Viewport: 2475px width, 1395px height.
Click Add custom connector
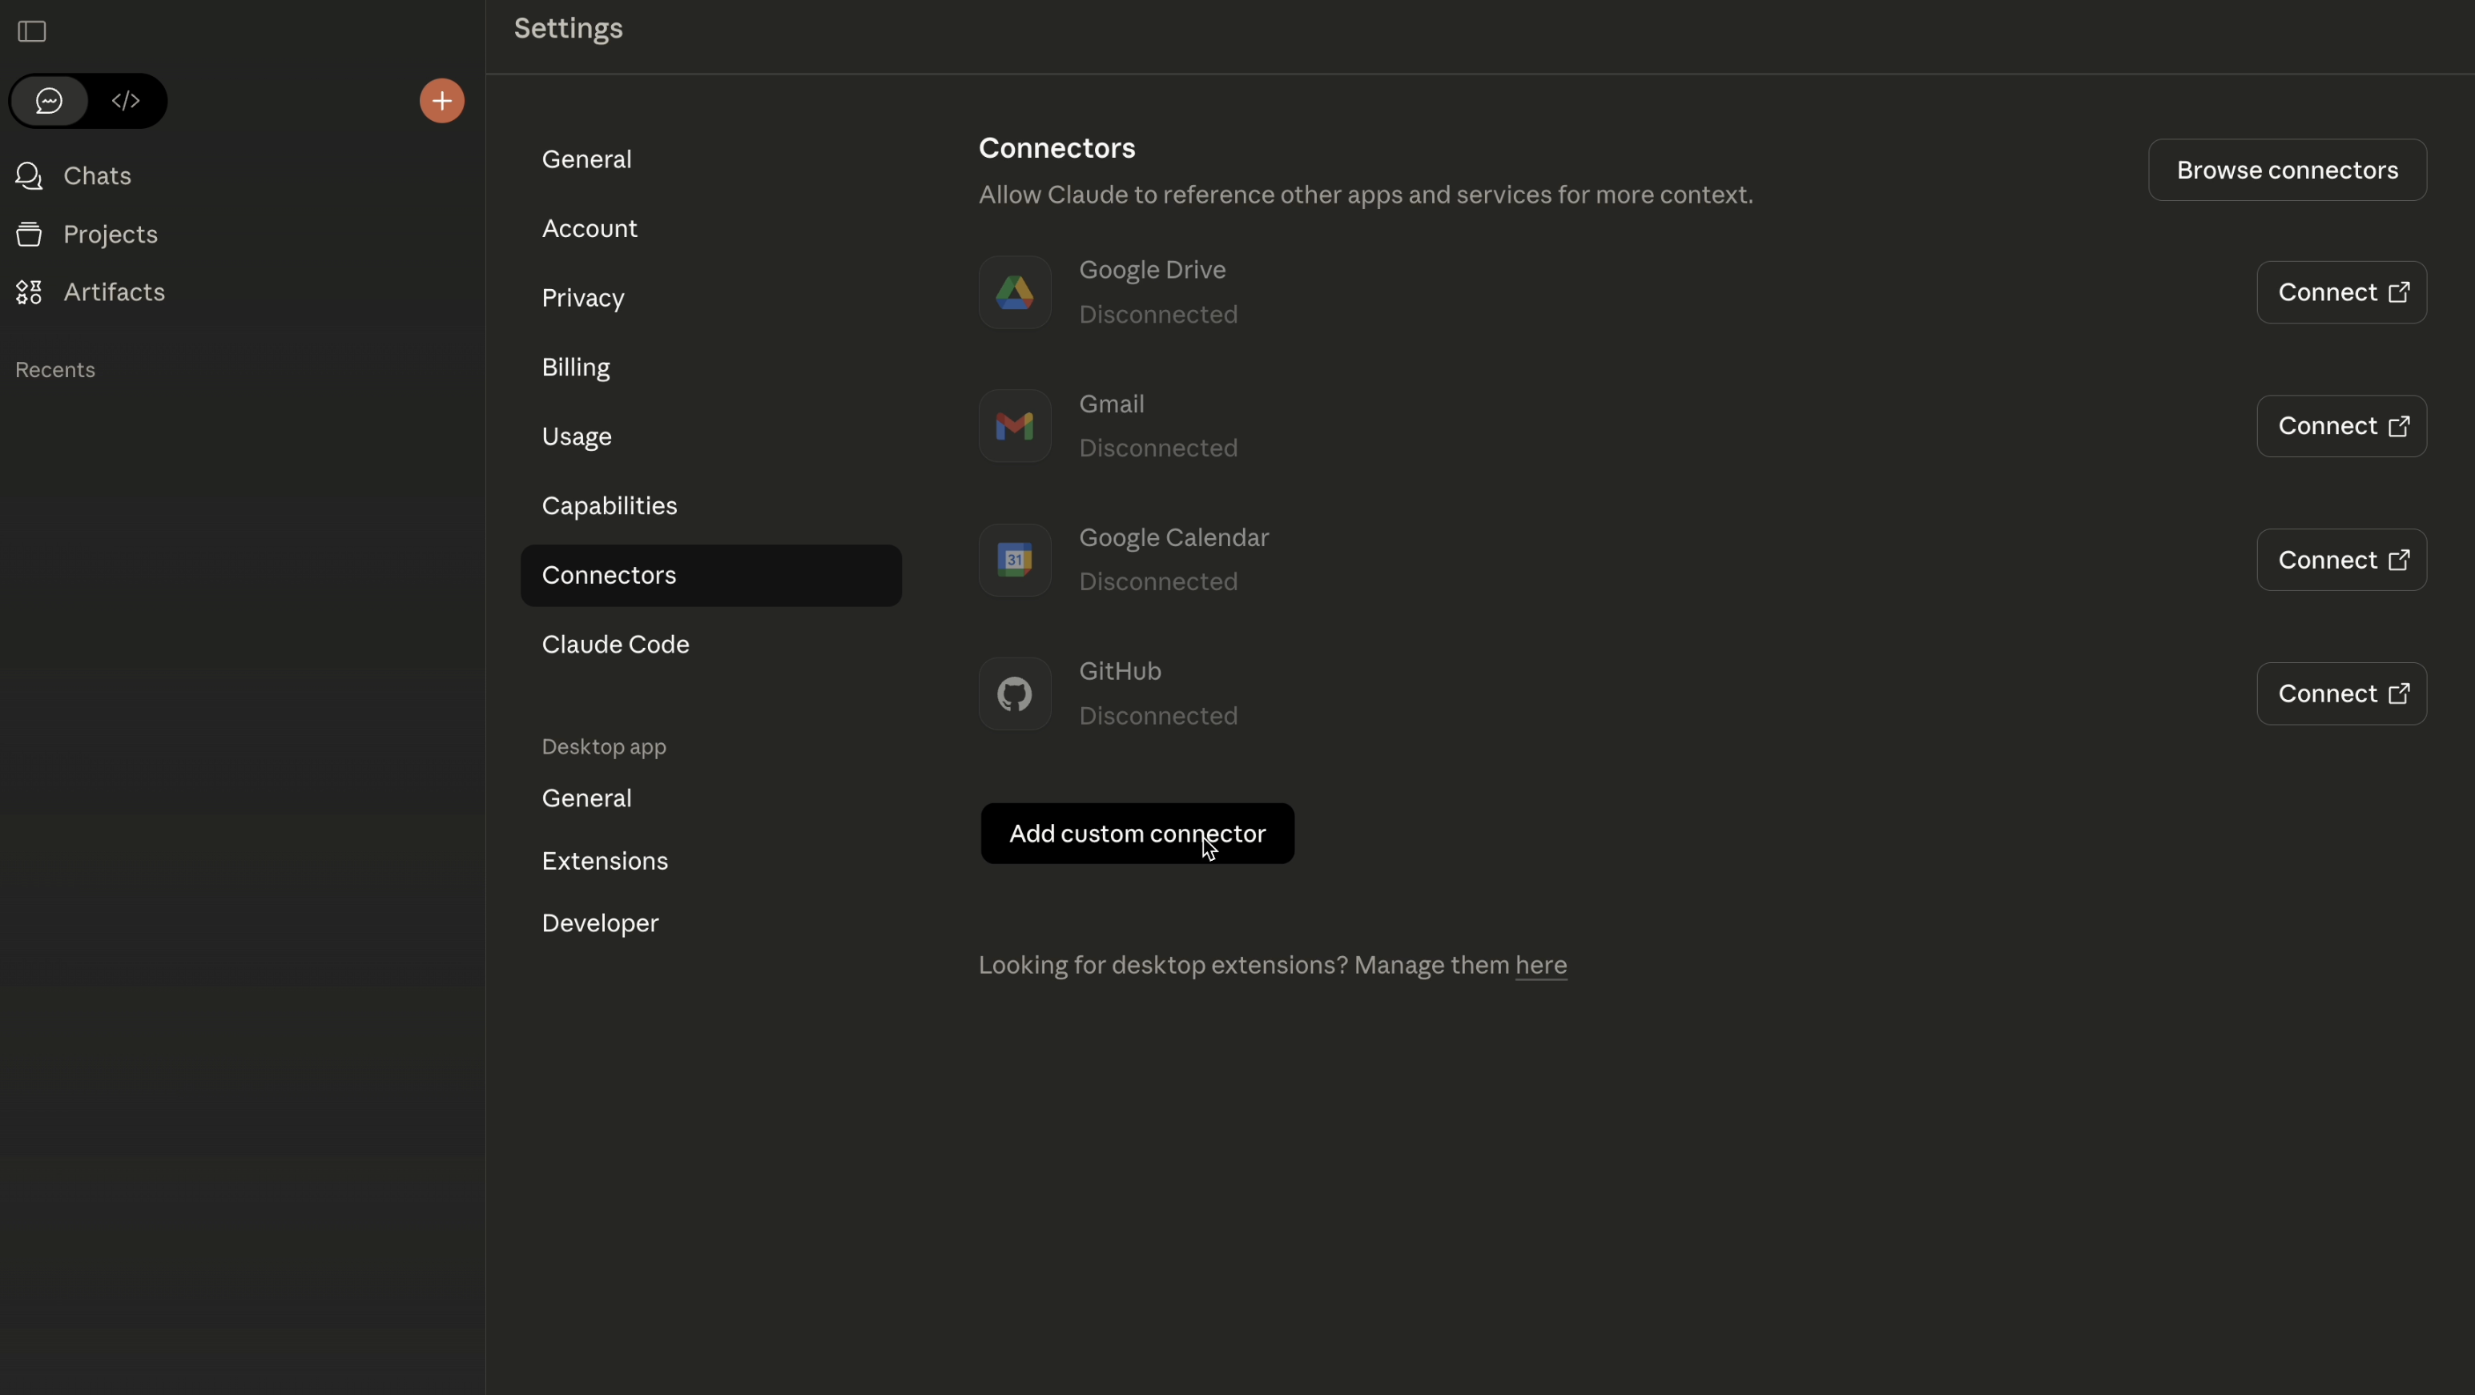tap(1137, 833)
